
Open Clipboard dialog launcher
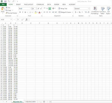pos(17,16)
